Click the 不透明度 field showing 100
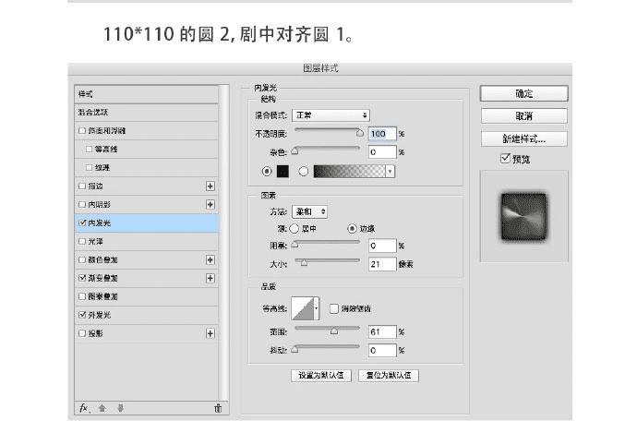Image resolution: width=637 pixels, height=421 pixels. (382, 134)
